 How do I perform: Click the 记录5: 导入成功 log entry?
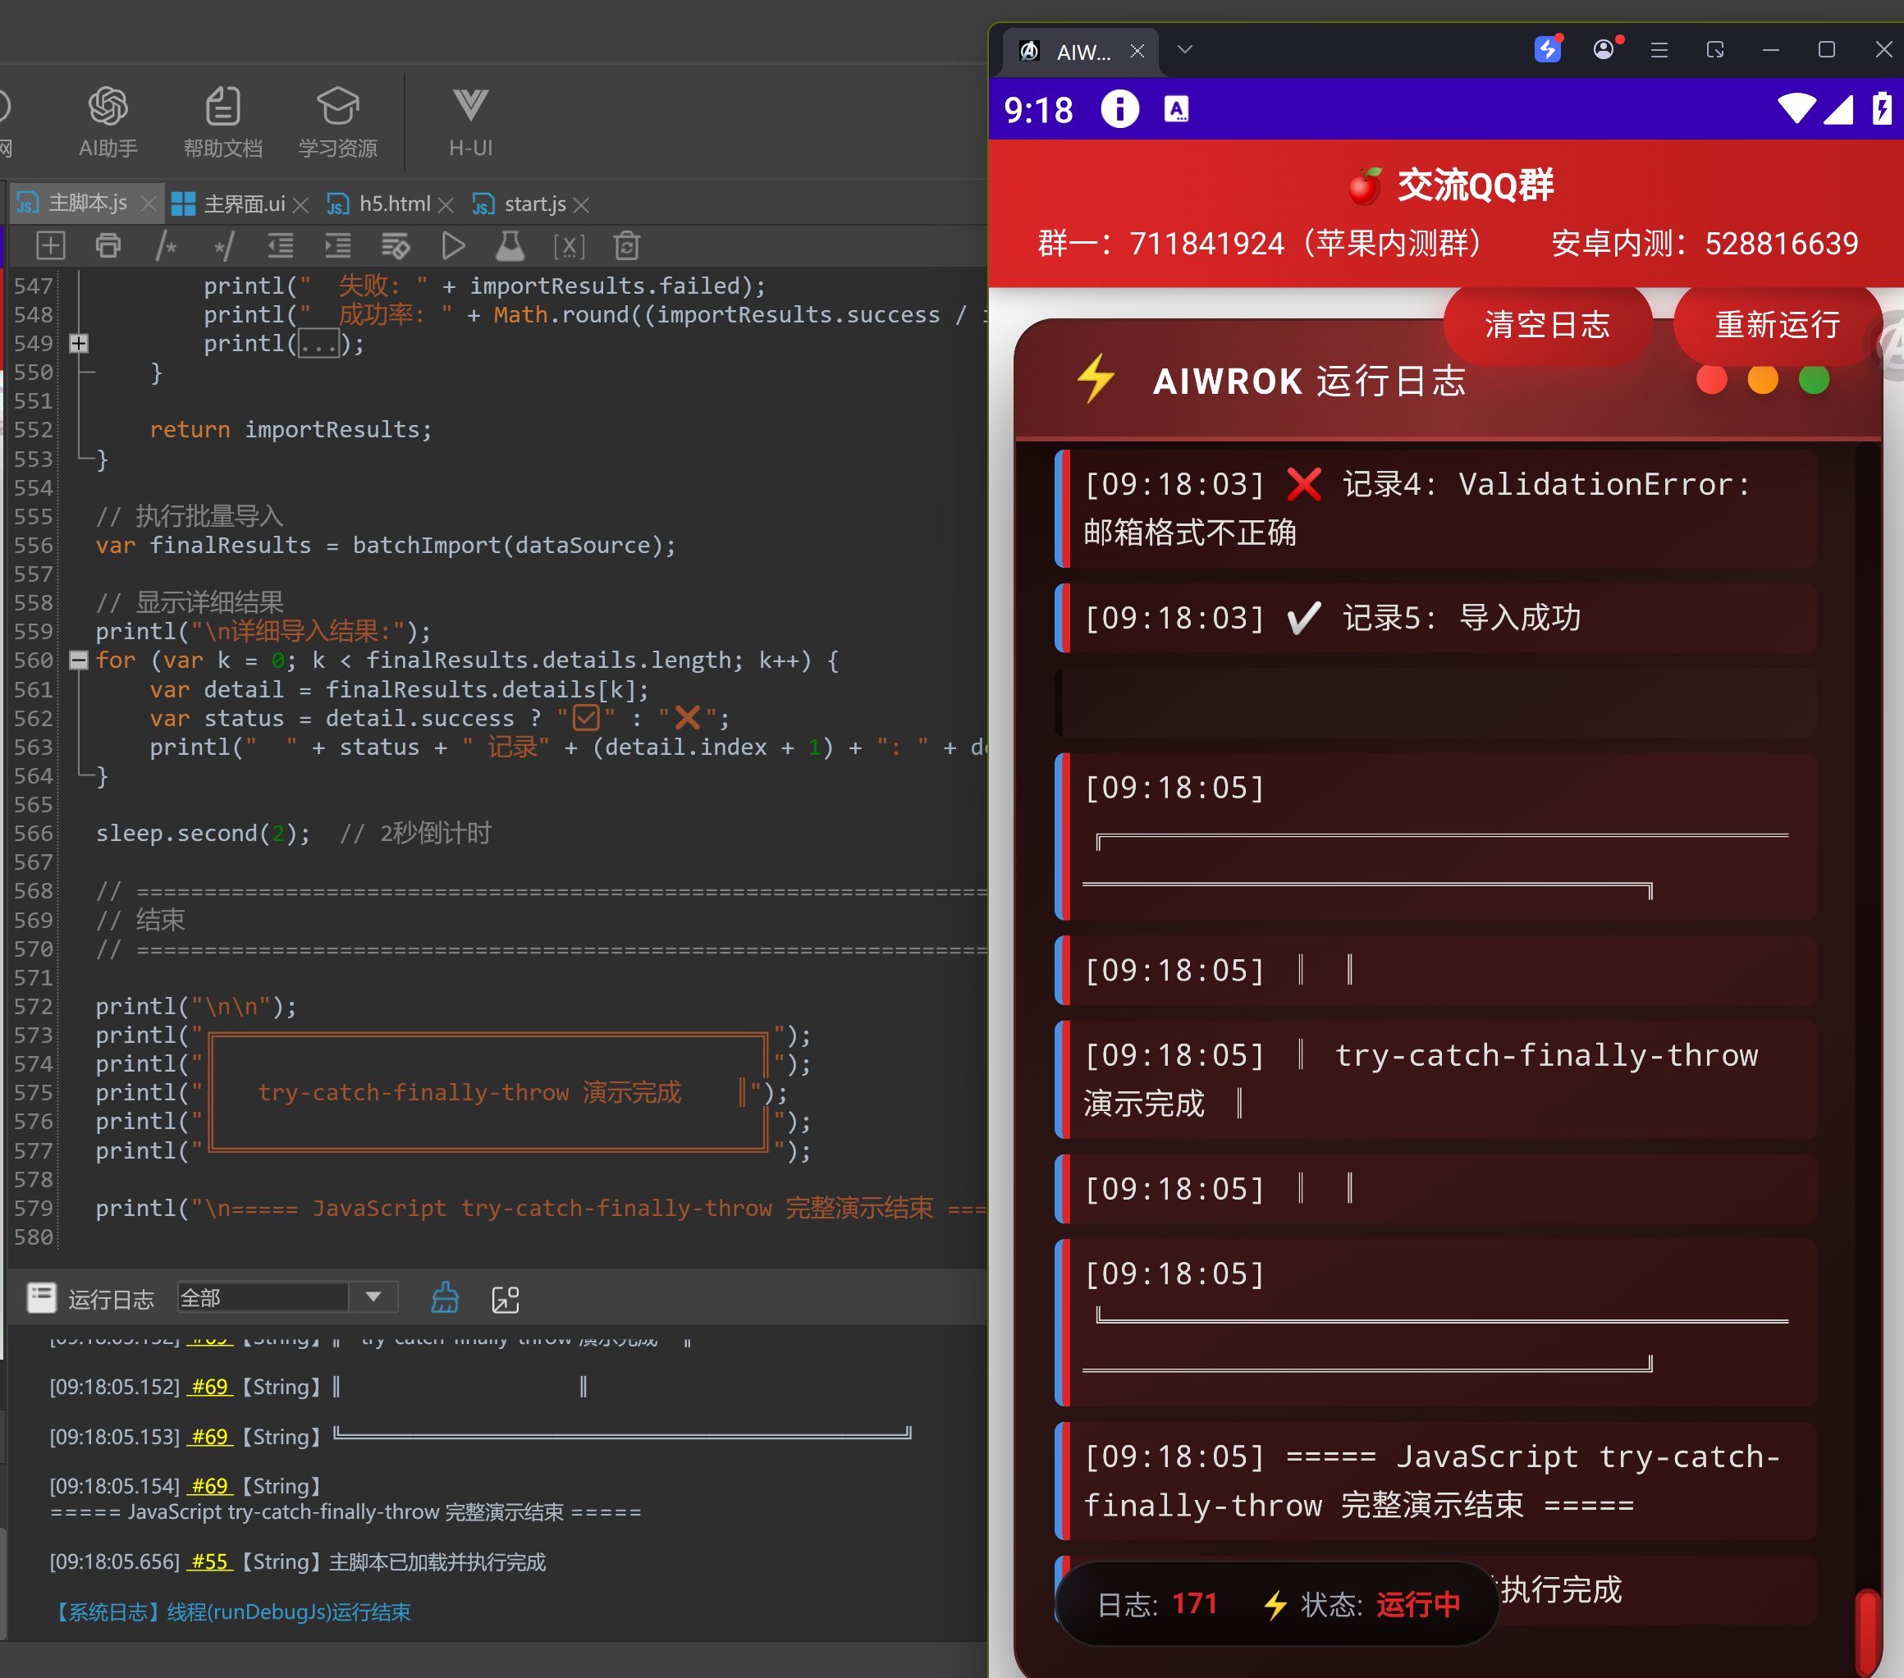coord(1435,617)
